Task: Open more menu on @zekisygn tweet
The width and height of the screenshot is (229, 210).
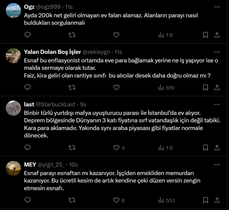Action: click(217, 52)
